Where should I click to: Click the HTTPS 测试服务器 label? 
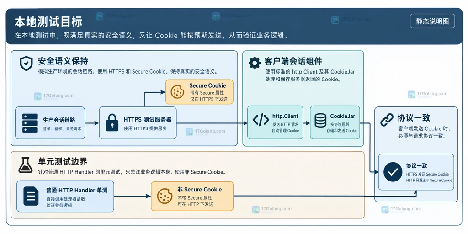click(x=148, y=120)
